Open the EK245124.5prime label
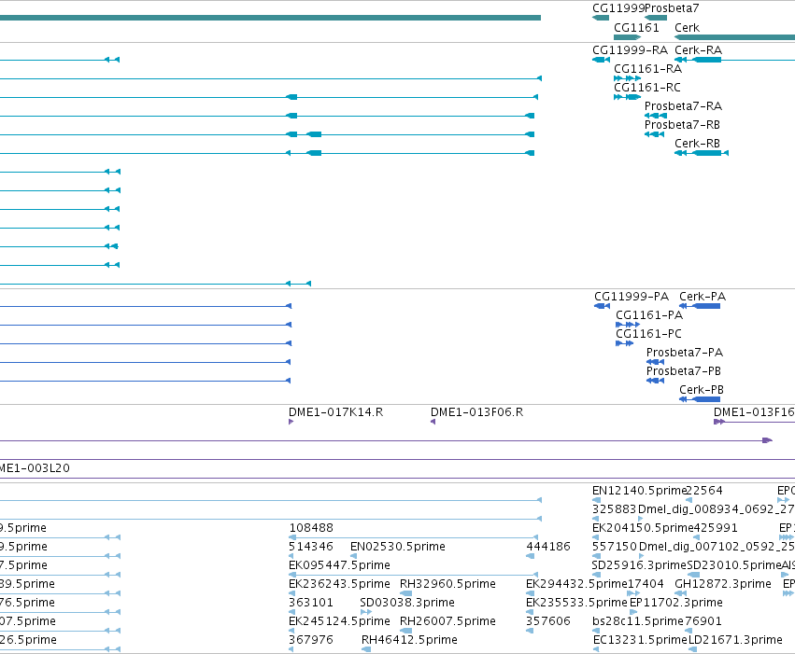 coord(339,621)
